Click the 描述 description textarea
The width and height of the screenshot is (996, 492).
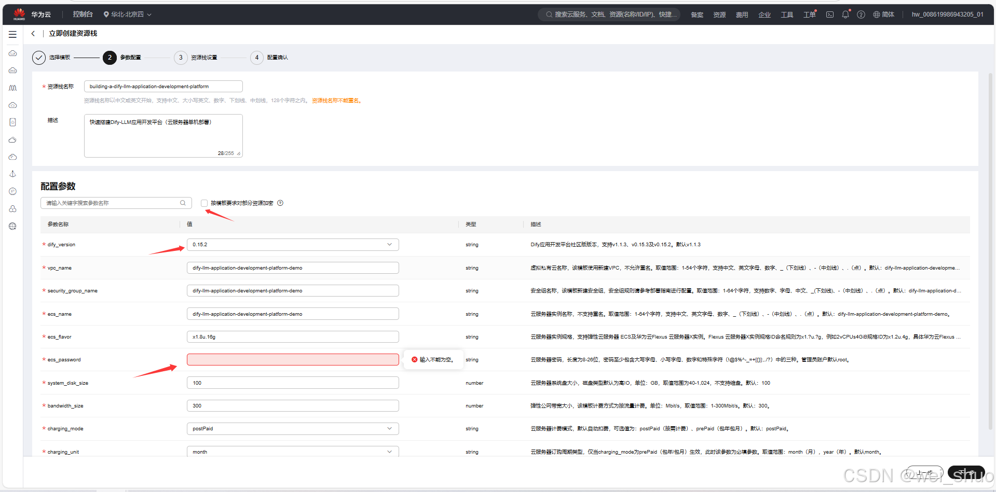pyautogui.click(x=163, y=136)
